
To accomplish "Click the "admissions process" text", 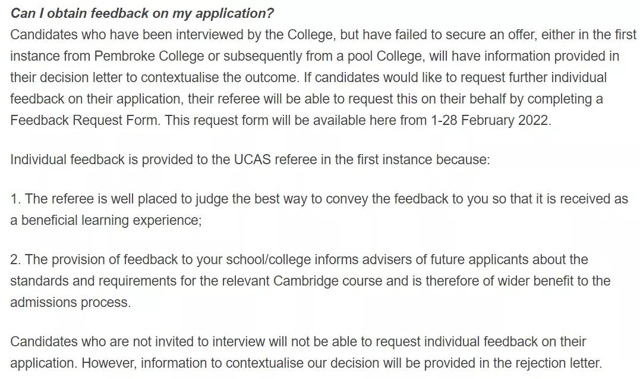I will click(70, 302).
